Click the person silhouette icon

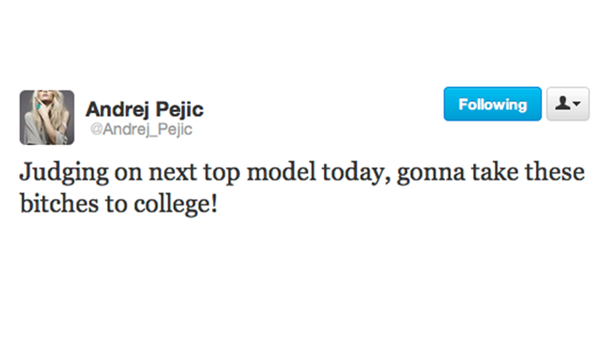[x=562, y=104]
